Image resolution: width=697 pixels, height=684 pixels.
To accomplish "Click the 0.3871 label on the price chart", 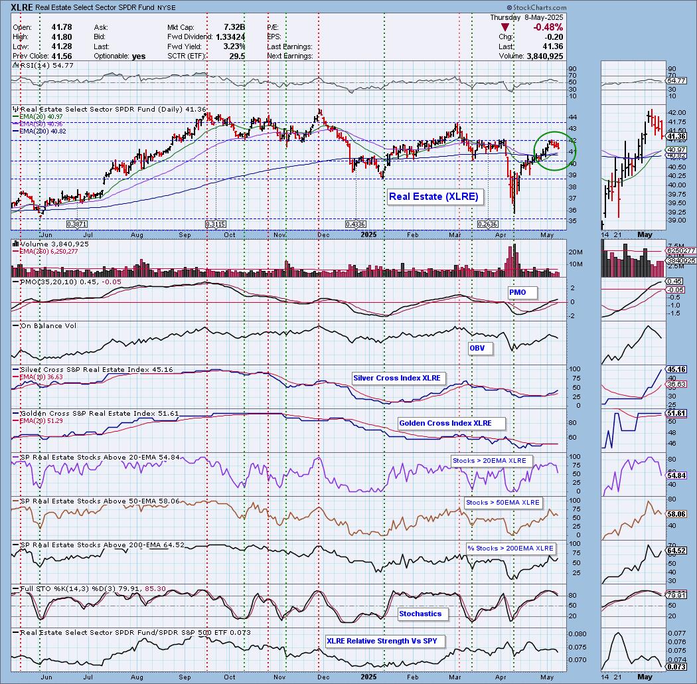I will (77, 224).
